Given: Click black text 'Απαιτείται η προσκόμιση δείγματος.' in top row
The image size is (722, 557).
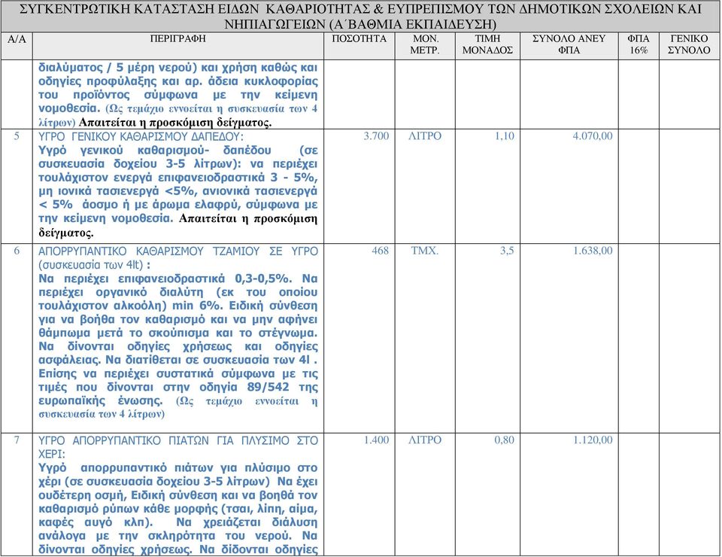Looking at the screenshot, I should pos(175,123).
